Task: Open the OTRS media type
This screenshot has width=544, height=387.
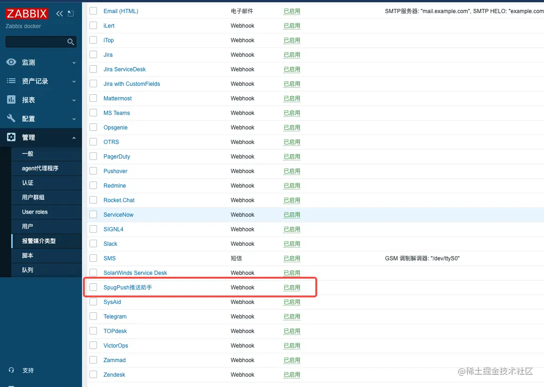Action: 111,142
